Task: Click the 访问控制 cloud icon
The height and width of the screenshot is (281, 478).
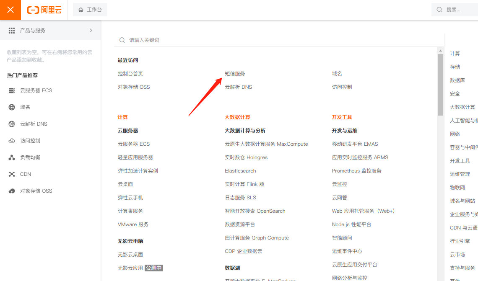Action: 12,141
